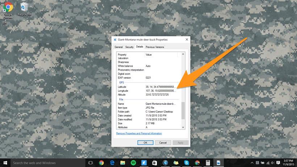The height and width of the screenshot is (167, 297).
Task: Click the scroll-down arrow in the details list
Action: point(183,127)
